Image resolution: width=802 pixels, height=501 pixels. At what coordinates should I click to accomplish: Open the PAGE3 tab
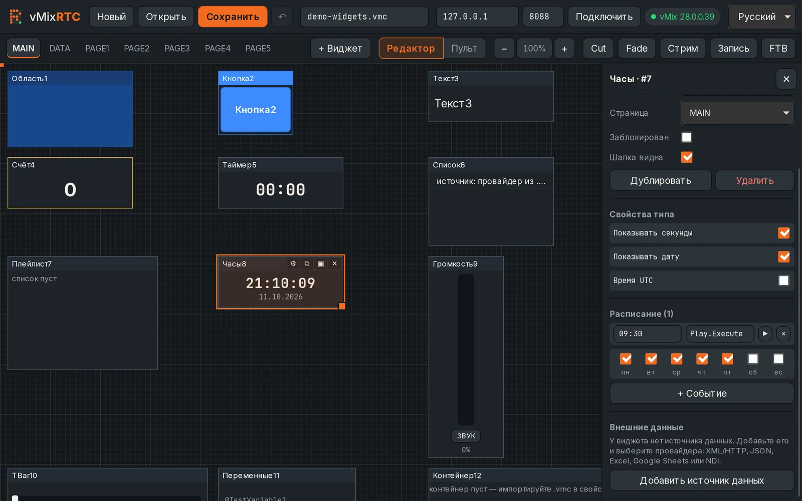coord(177,49)
